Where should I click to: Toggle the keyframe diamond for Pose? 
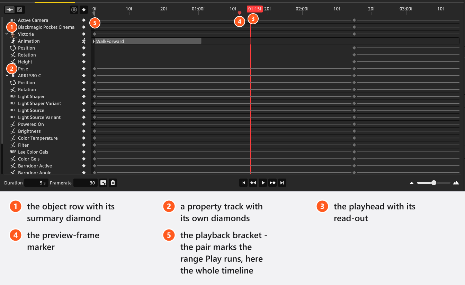coord(83,69)
